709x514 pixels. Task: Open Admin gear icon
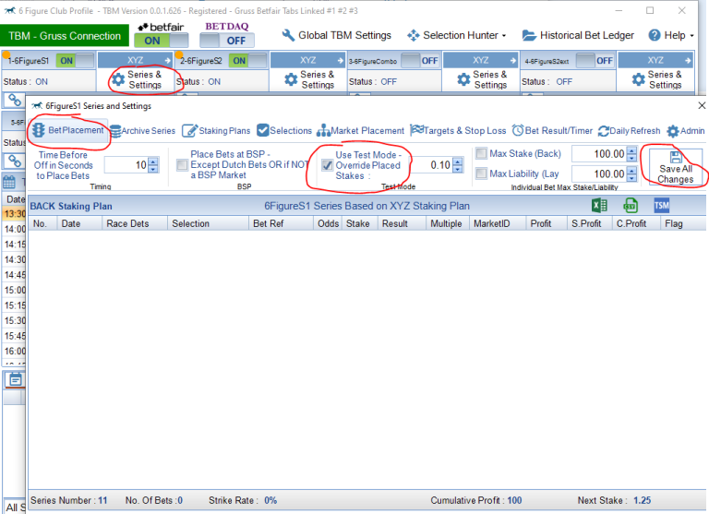click(x=672, y=131)
